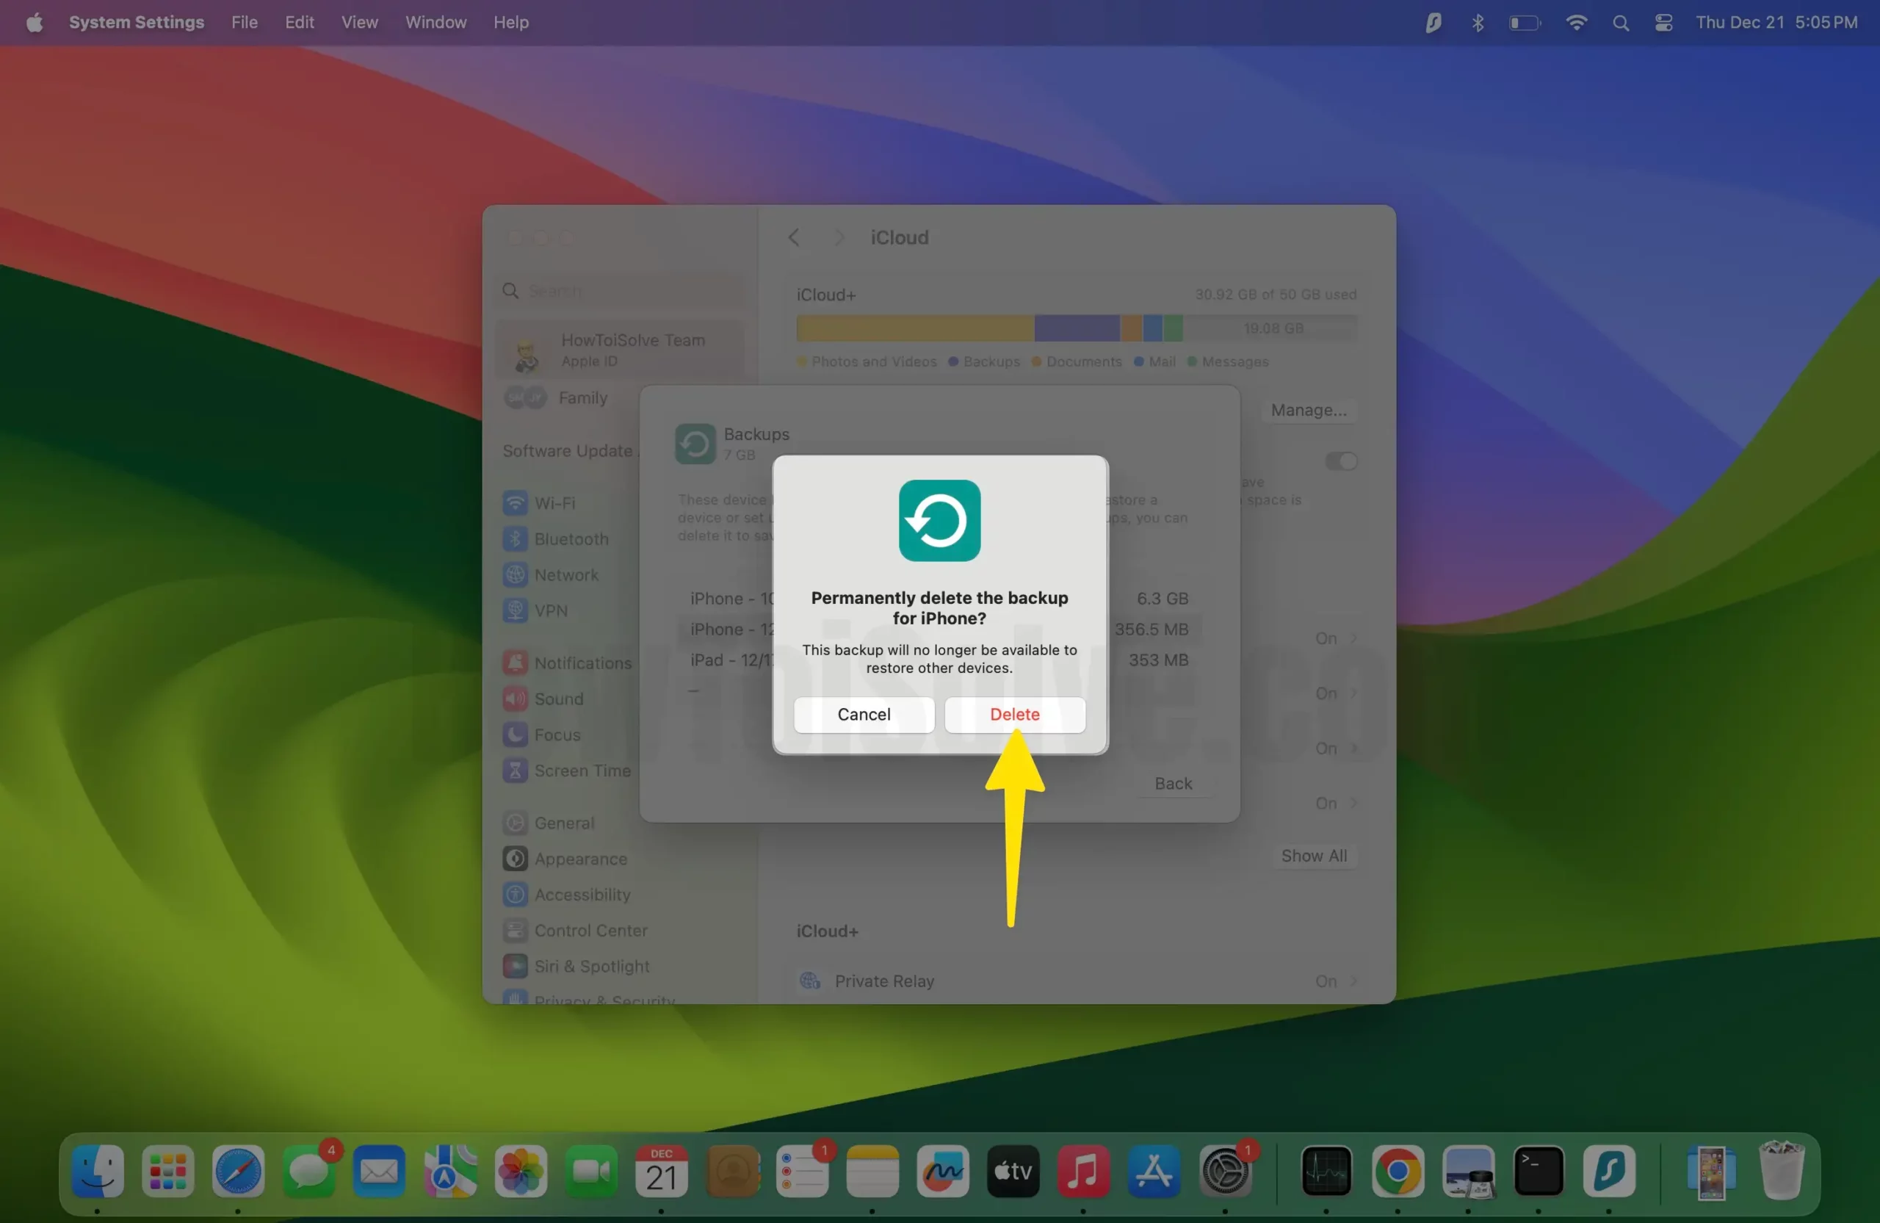Click the Show All button

1314,856
